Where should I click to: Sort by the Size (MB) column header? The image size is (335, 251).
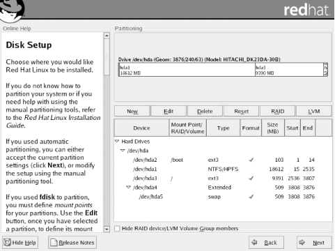point(273,128)
